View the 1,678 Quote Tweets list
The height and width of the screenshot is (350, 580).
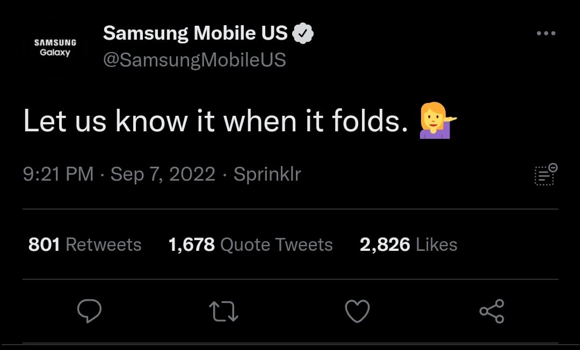[250, 245]
